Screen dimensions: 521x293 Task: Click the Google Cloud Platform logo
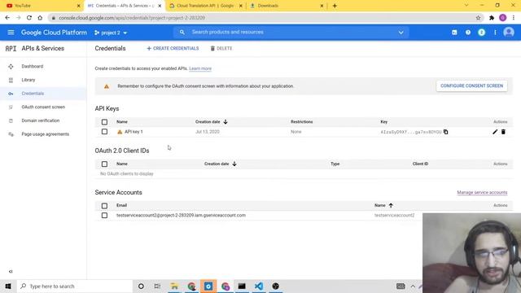(x=54, y=33)
